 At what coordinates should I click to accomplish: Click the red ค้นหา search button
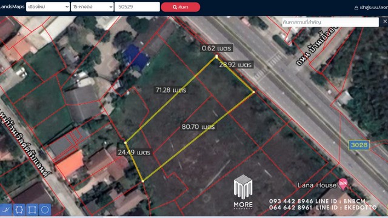click(x=181, y=7)
